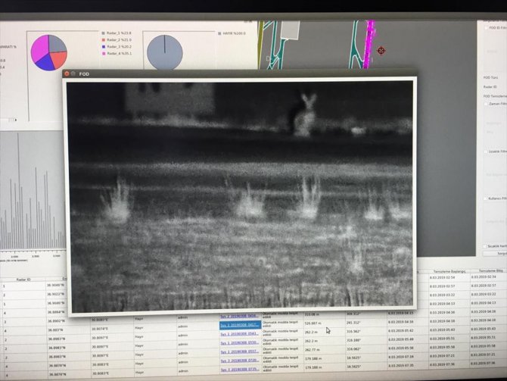Close the FOD thermal image window
Screen dimensions: 507x381
[x=67, y=73]
